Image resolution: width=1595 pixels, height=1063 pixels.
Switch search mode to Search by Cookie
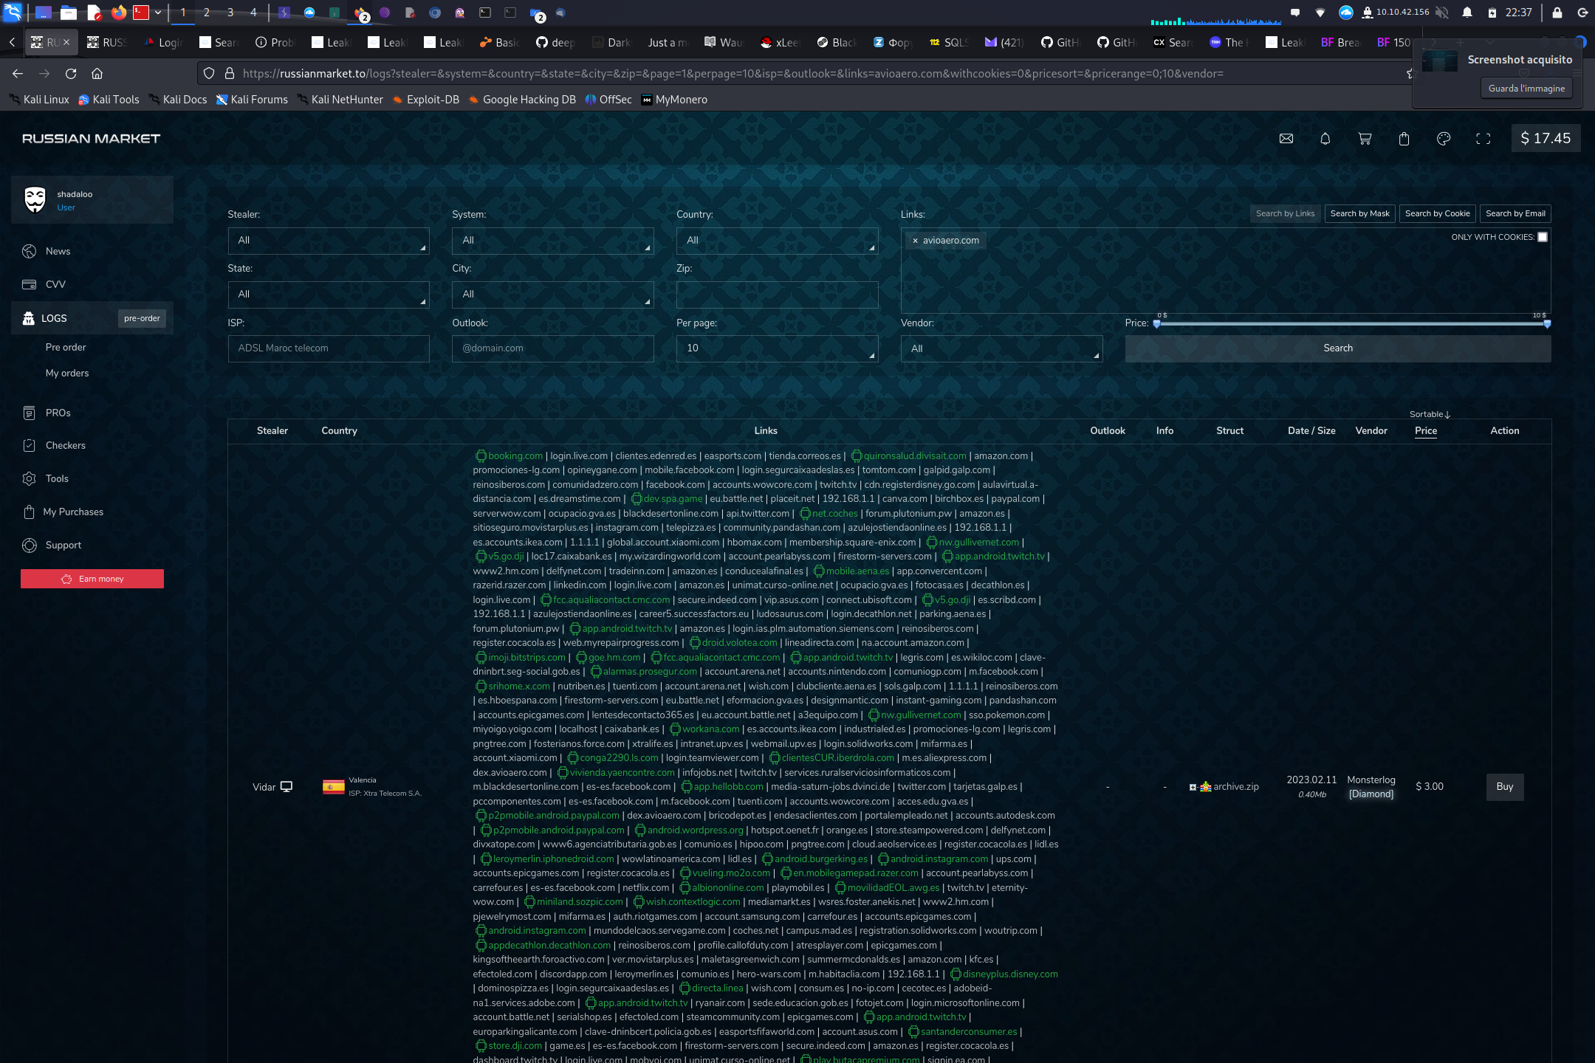click(1437, 214)
